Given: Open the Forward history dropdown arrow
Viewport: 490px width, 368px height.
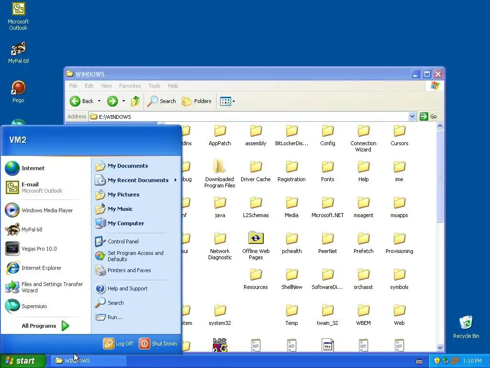Looking at the screenshot, I should point(123,101).
